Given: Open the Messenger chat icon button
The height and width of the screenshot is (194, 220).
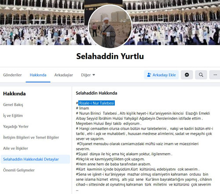Looking at the screenshot, I should [187, 75].
